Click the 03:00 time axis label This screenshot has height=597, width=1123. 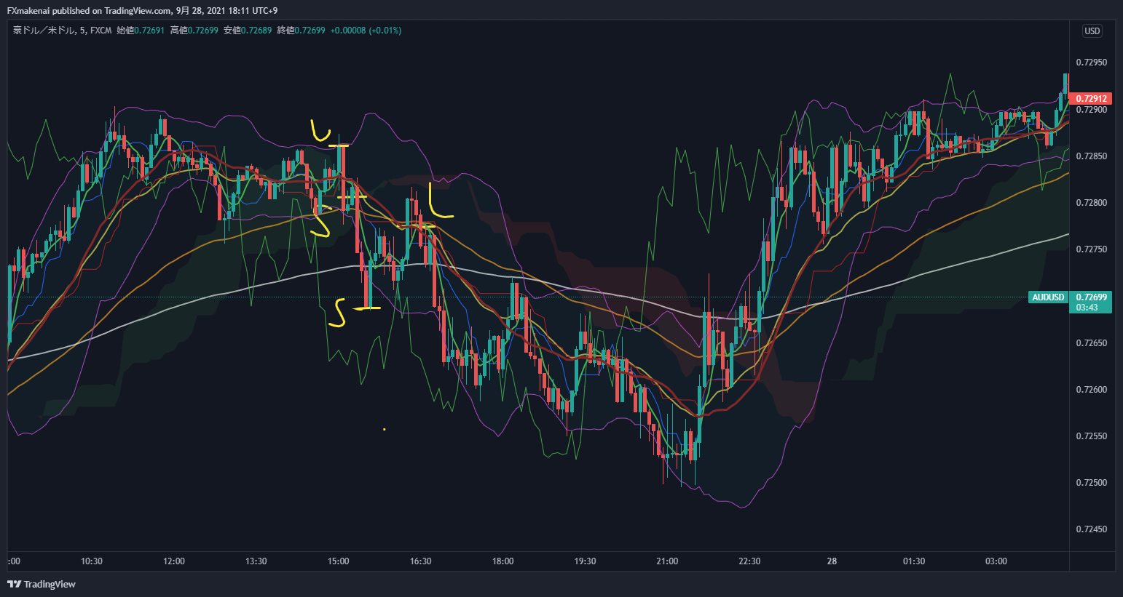996,561
